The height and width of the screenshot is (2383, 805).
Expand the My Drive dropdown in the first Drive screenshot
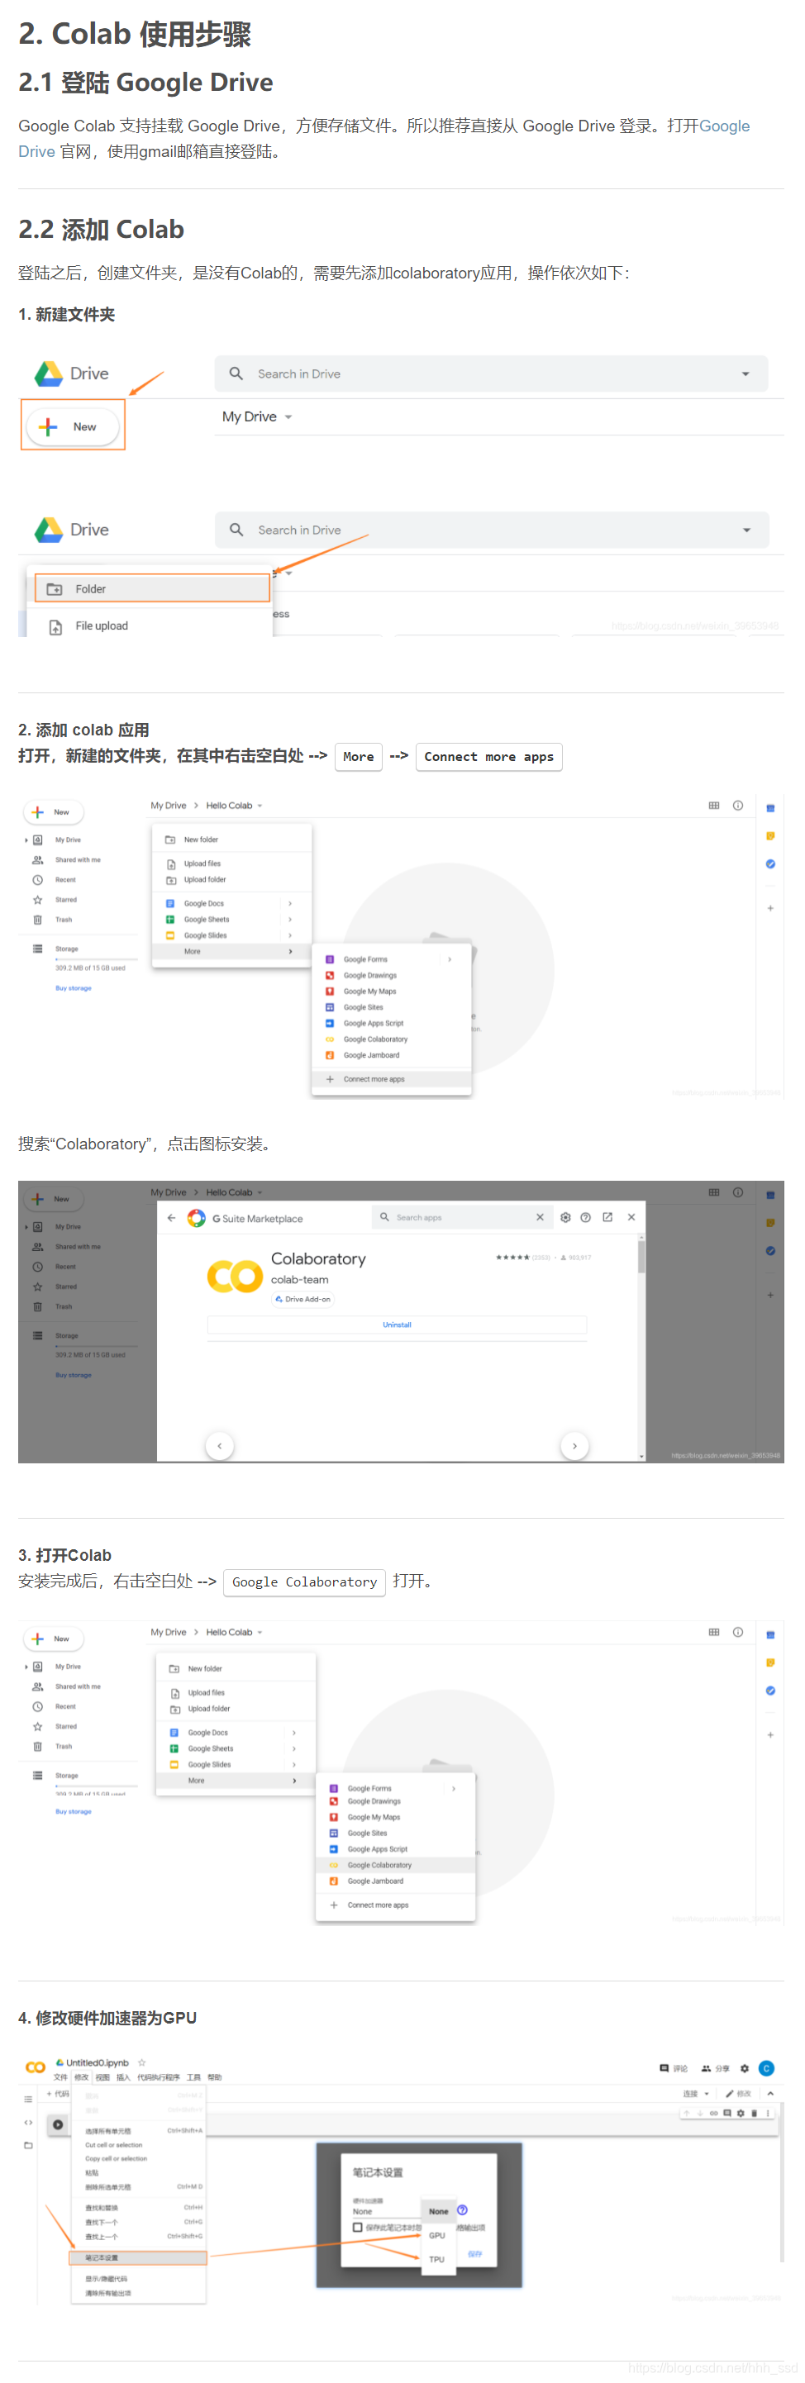coord(288,417)
